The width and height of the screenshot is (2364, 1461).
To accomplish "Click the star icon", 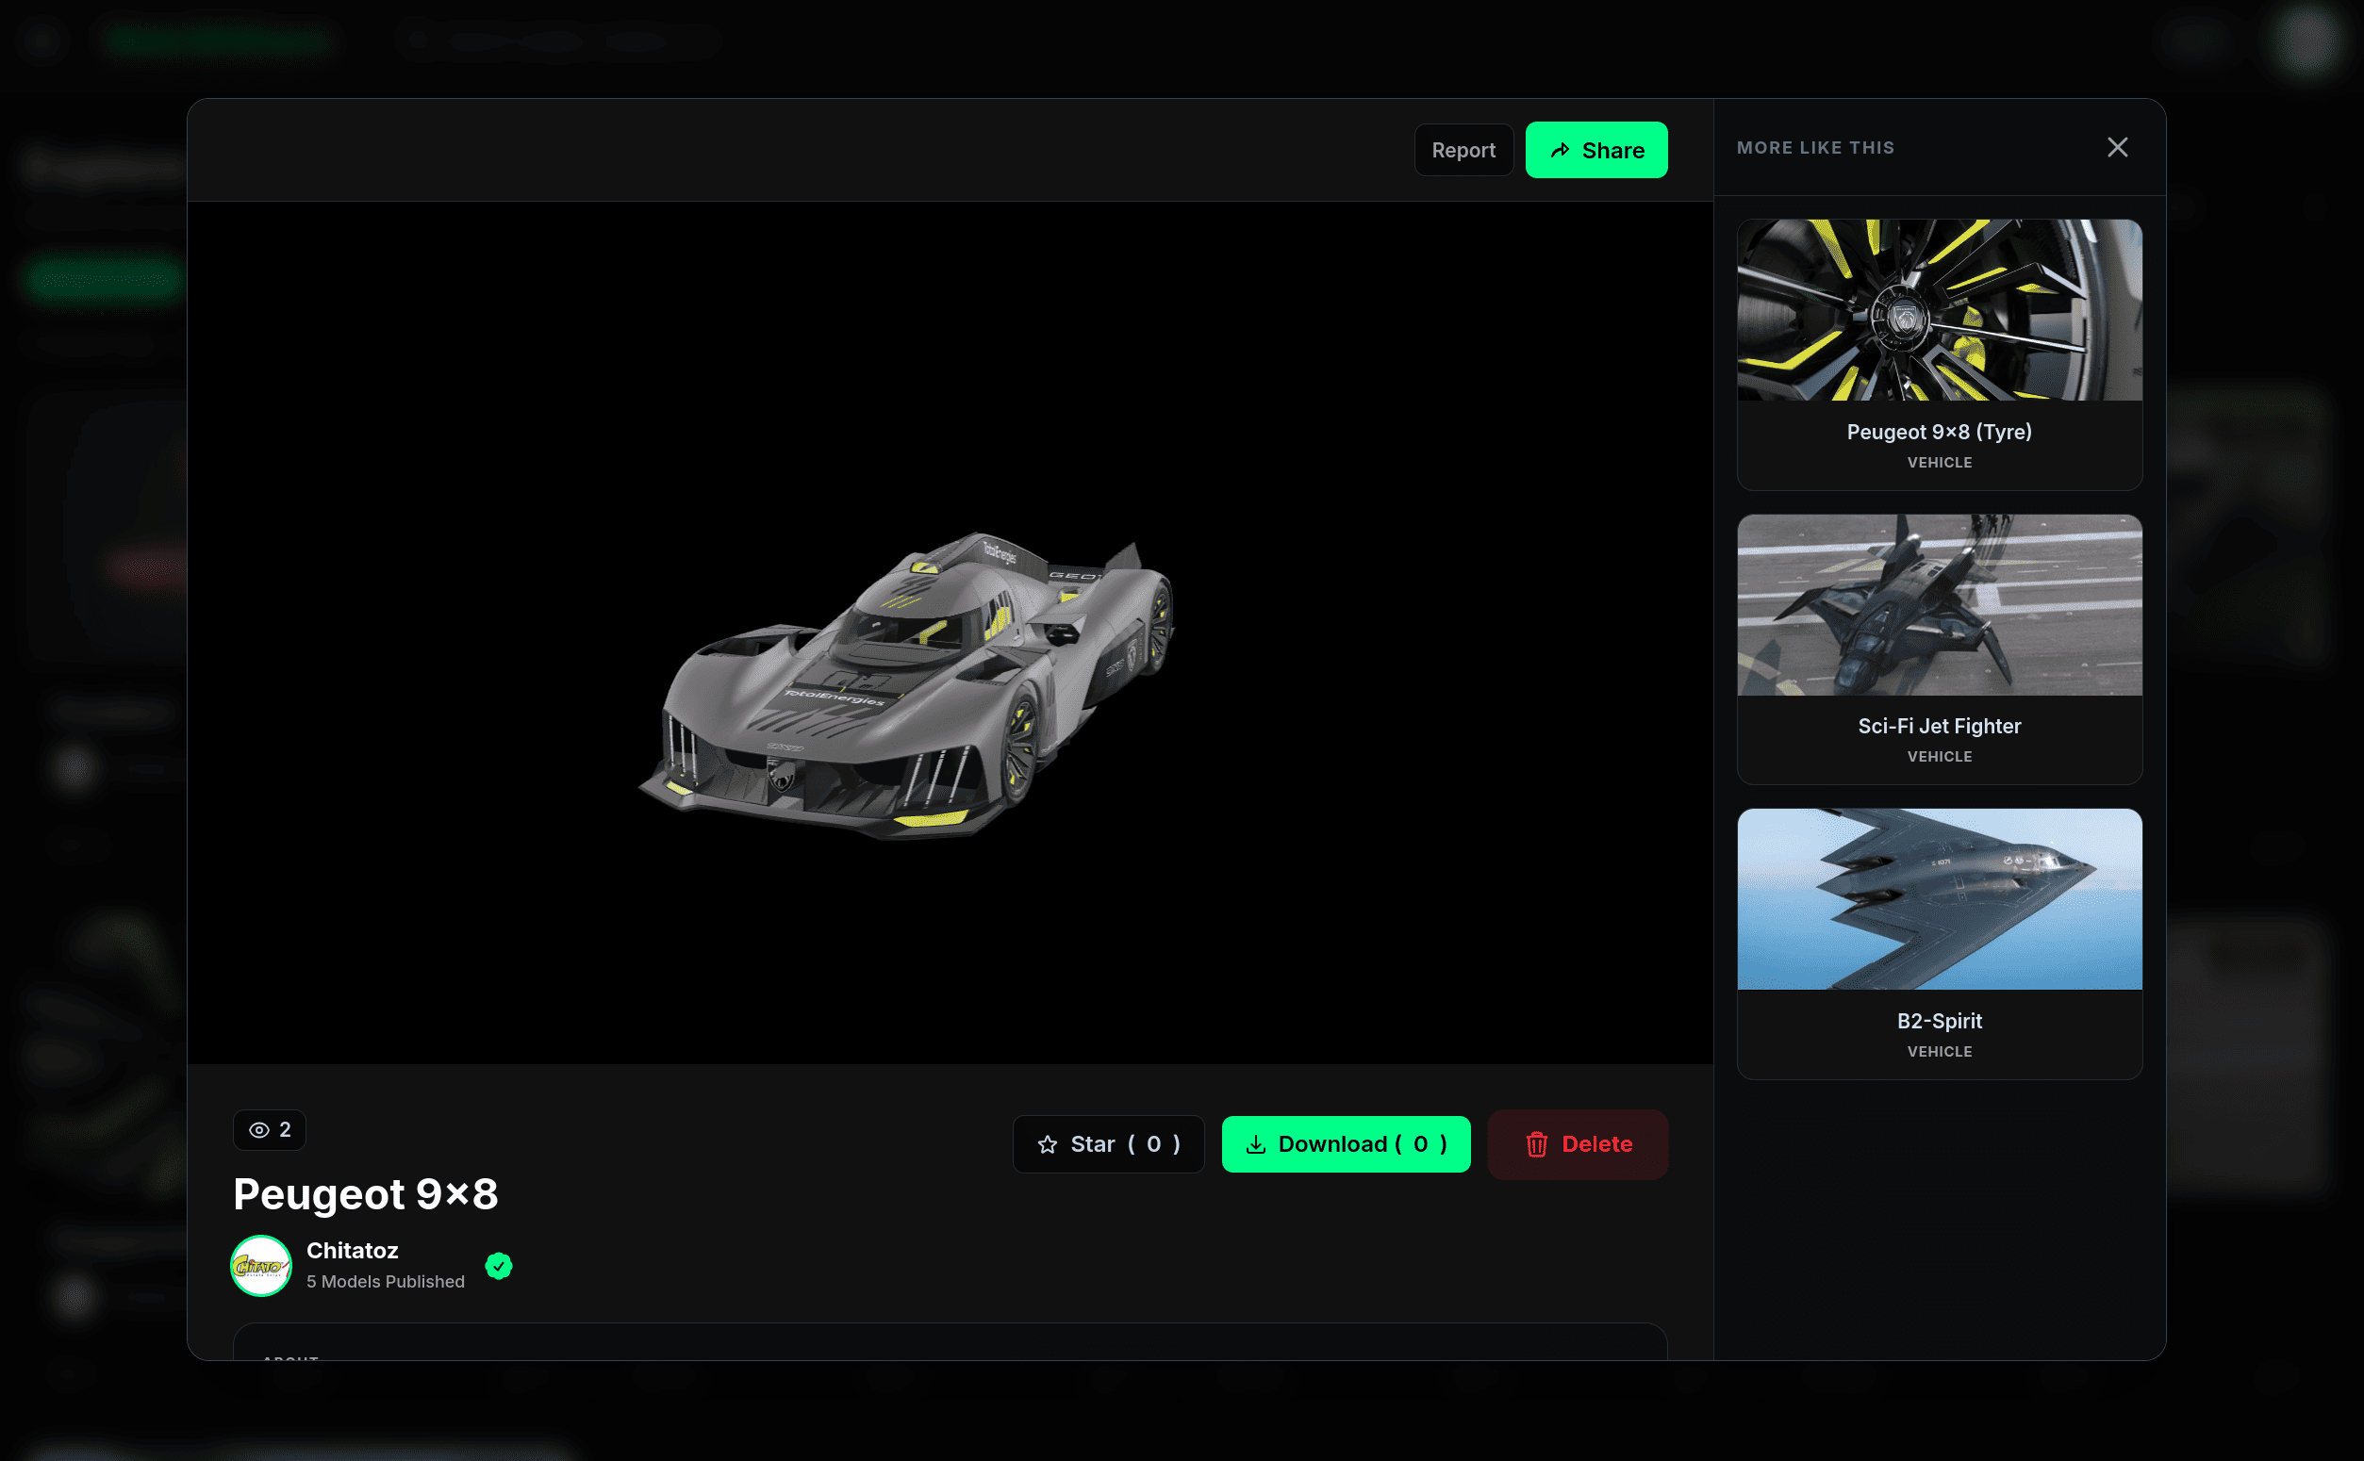I will [x=1047, y=1144].
